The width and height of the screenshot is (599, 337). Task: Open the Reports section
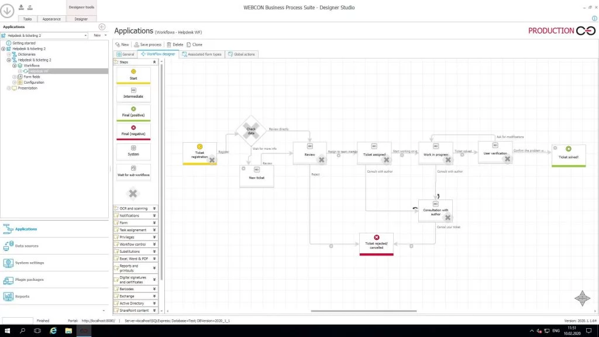click(22, 297)
